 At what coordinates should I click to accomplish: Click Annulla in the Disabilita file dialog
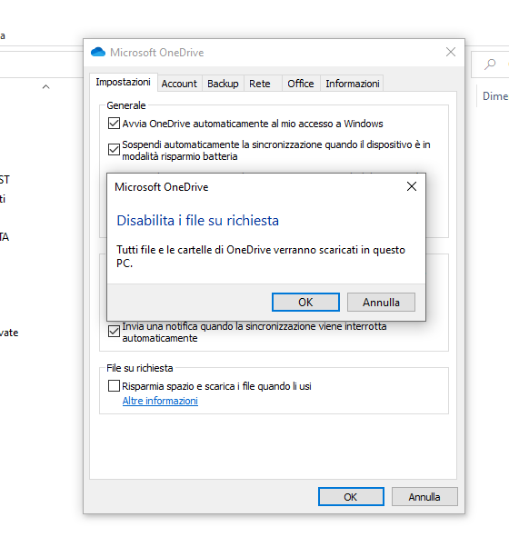coord(381,302)
